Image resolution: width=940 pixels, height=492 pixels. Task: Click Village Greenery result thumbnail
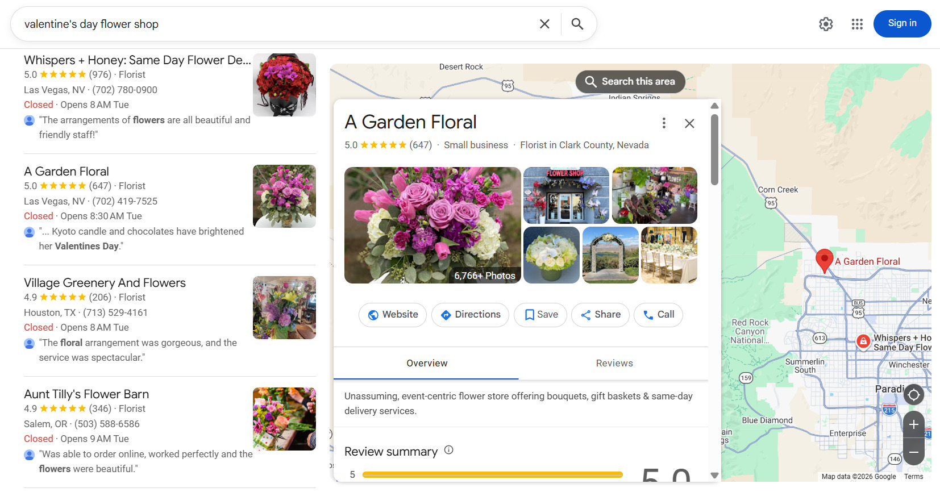coord(284,307)
